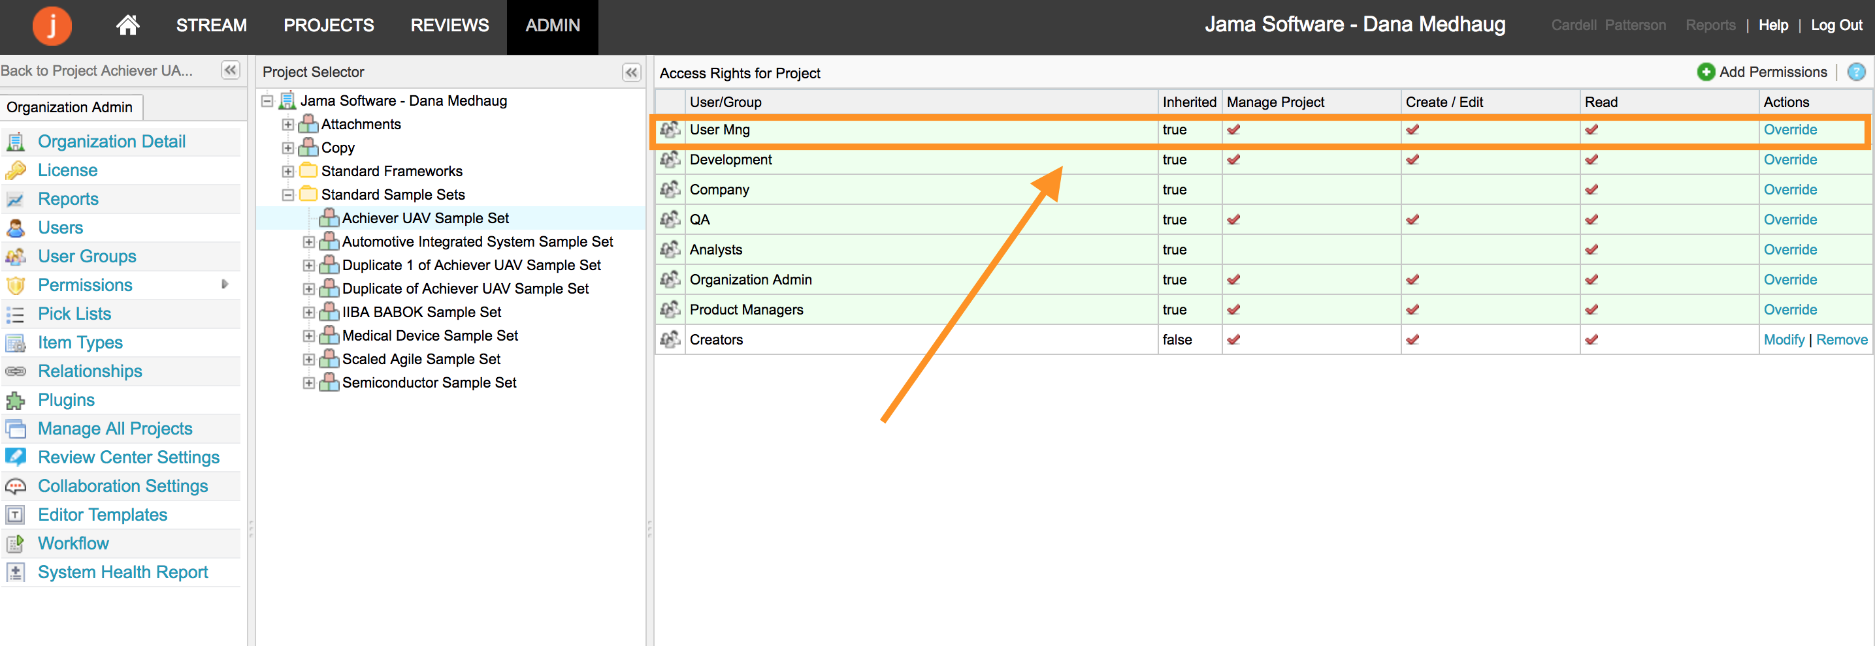The height and width of the screenshot is (646, 1875).
Task: Click the Relationships chain icon
Action: point(15,371)
